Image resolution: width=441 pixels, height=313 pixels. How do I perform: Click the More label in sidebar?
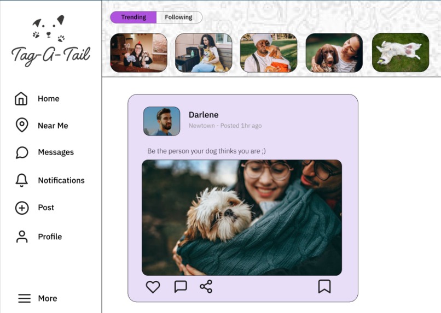click(x=48, y=298)
